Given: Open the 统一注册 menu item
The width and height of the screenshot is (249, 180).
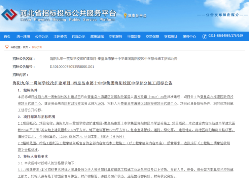Looking at the screenshot, I should (23, 36).
